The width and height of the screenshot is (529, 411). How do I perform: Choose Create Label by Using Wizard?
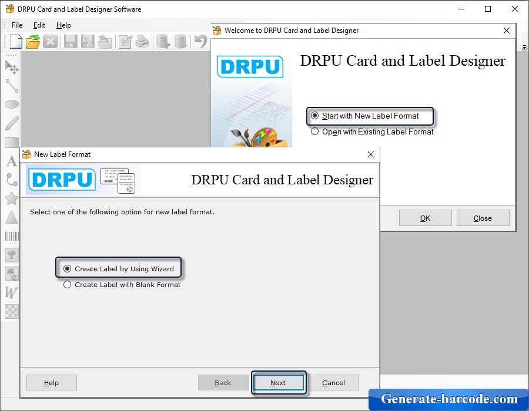point(119,269)
